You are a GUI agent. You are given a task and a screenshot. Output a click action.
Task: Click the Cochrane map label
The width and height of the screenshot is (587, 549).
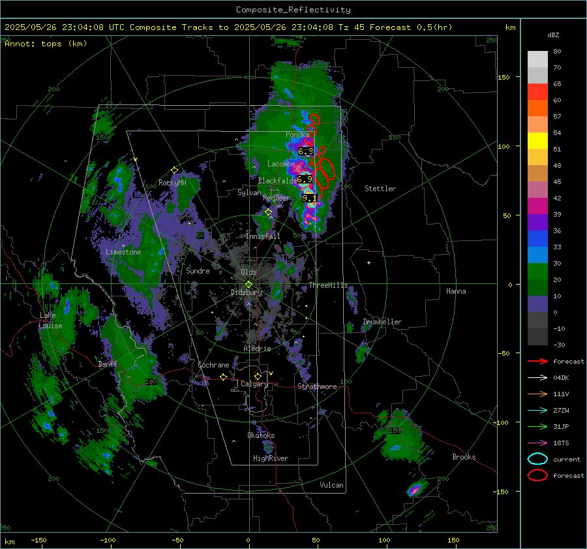213,365
